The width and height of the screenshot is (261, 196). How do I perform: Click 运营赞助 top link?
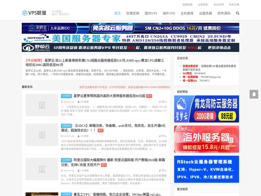(203, 4)
